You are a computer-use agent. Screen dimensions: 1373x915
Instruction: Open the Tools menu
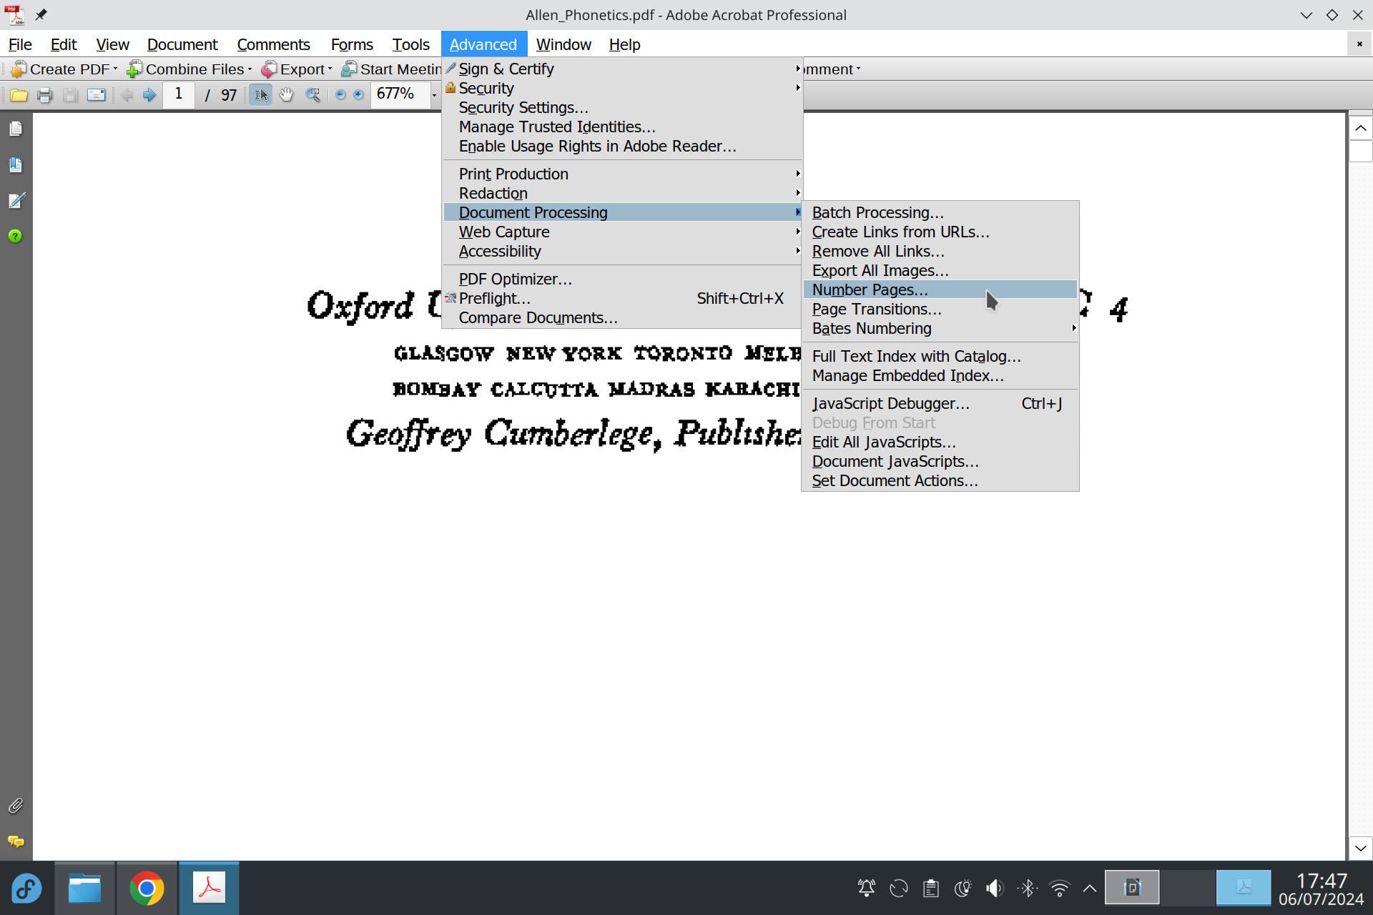[x=410, y=44]
